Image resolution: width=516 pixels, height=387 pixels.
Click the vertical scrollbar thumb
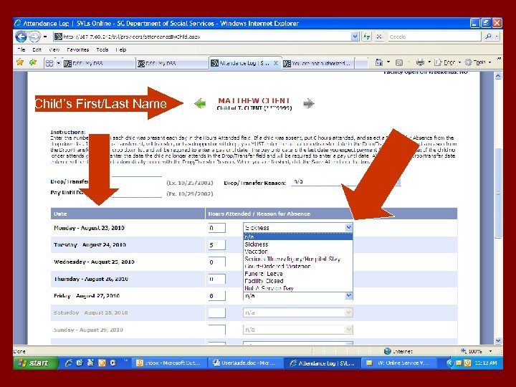click(x=498, y=193)
